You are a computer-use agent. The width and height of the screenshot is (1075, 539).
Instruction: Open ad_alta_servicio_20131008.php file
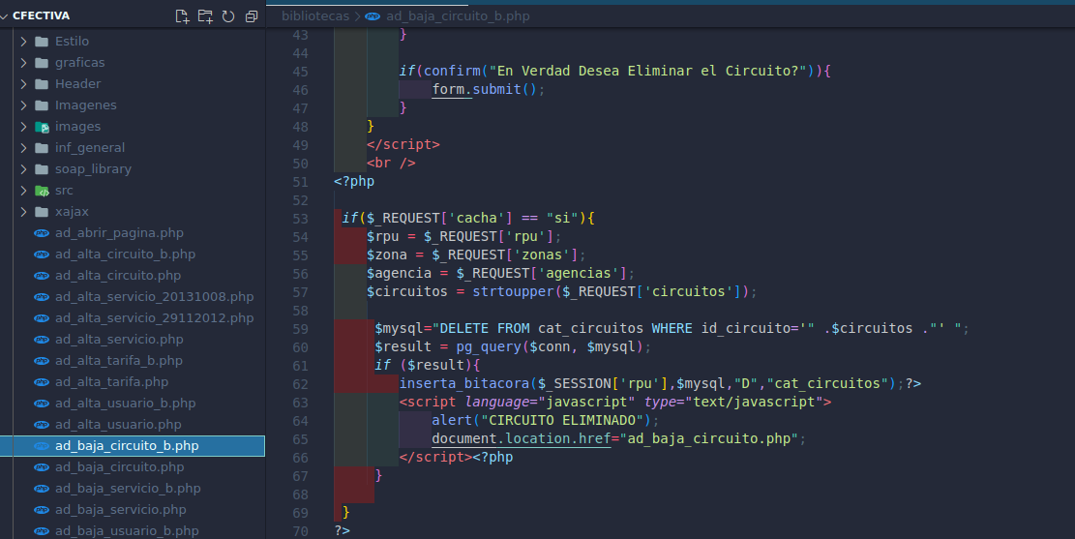(x=133, y=296)
